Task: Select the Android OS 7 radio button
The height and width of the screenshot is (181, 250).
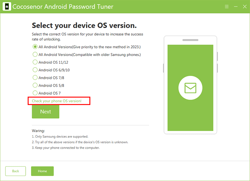Action: click(x=35, y=93)
